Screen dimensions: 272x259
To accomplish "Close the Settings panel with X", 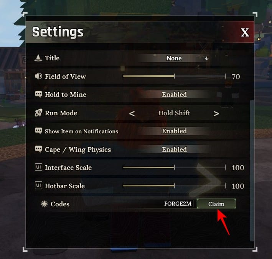I will pyautogui.click(x=245, y=32).
